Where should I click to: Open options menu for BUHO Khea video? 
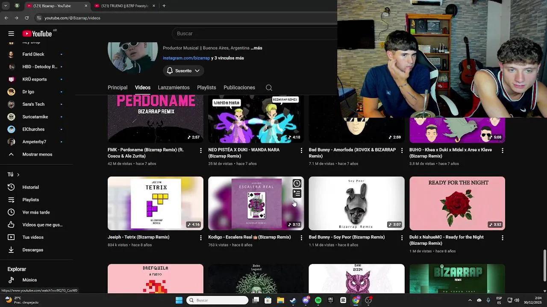click(503, 151)
